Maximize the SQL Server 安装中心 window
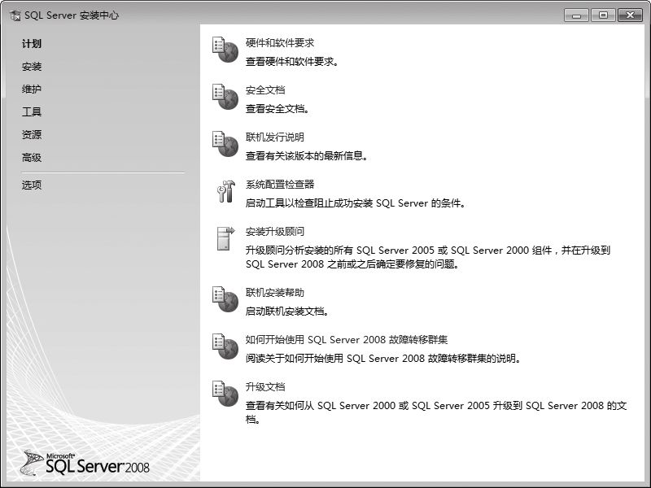Image resolution: width=651 pixels, height=488 pixels. [x=603, y=15]
